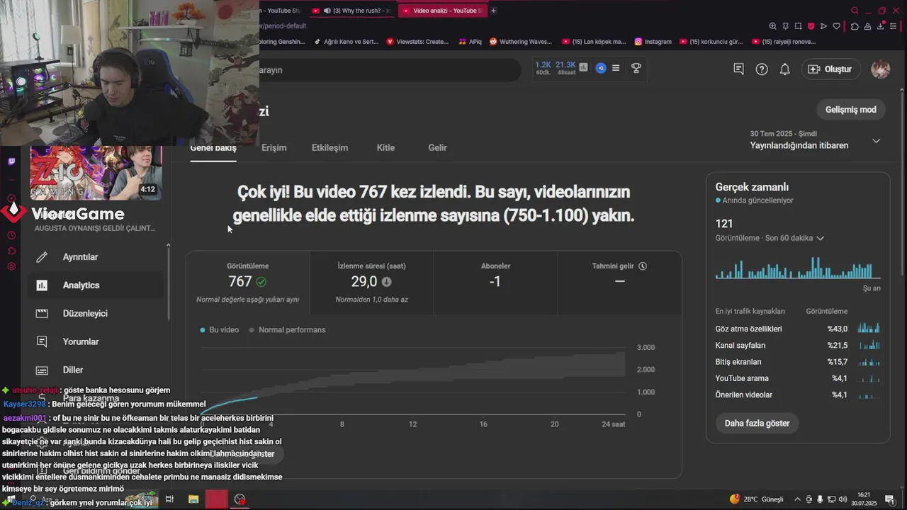Click the green check beside 767 views

[261, 282]
